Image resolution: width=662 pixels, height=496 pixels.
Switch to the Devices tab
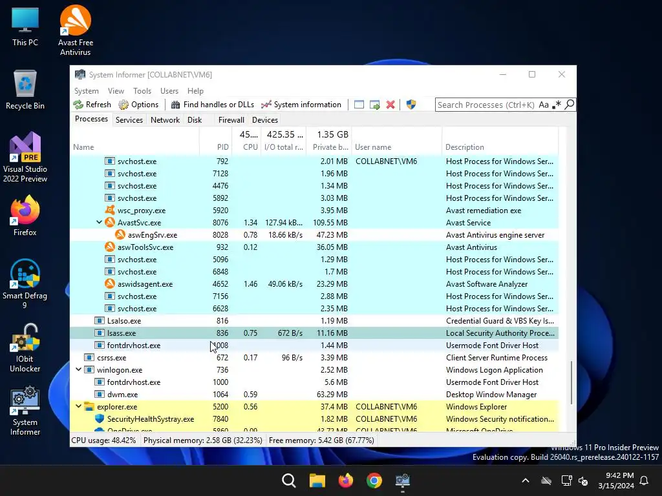point(264,119)
